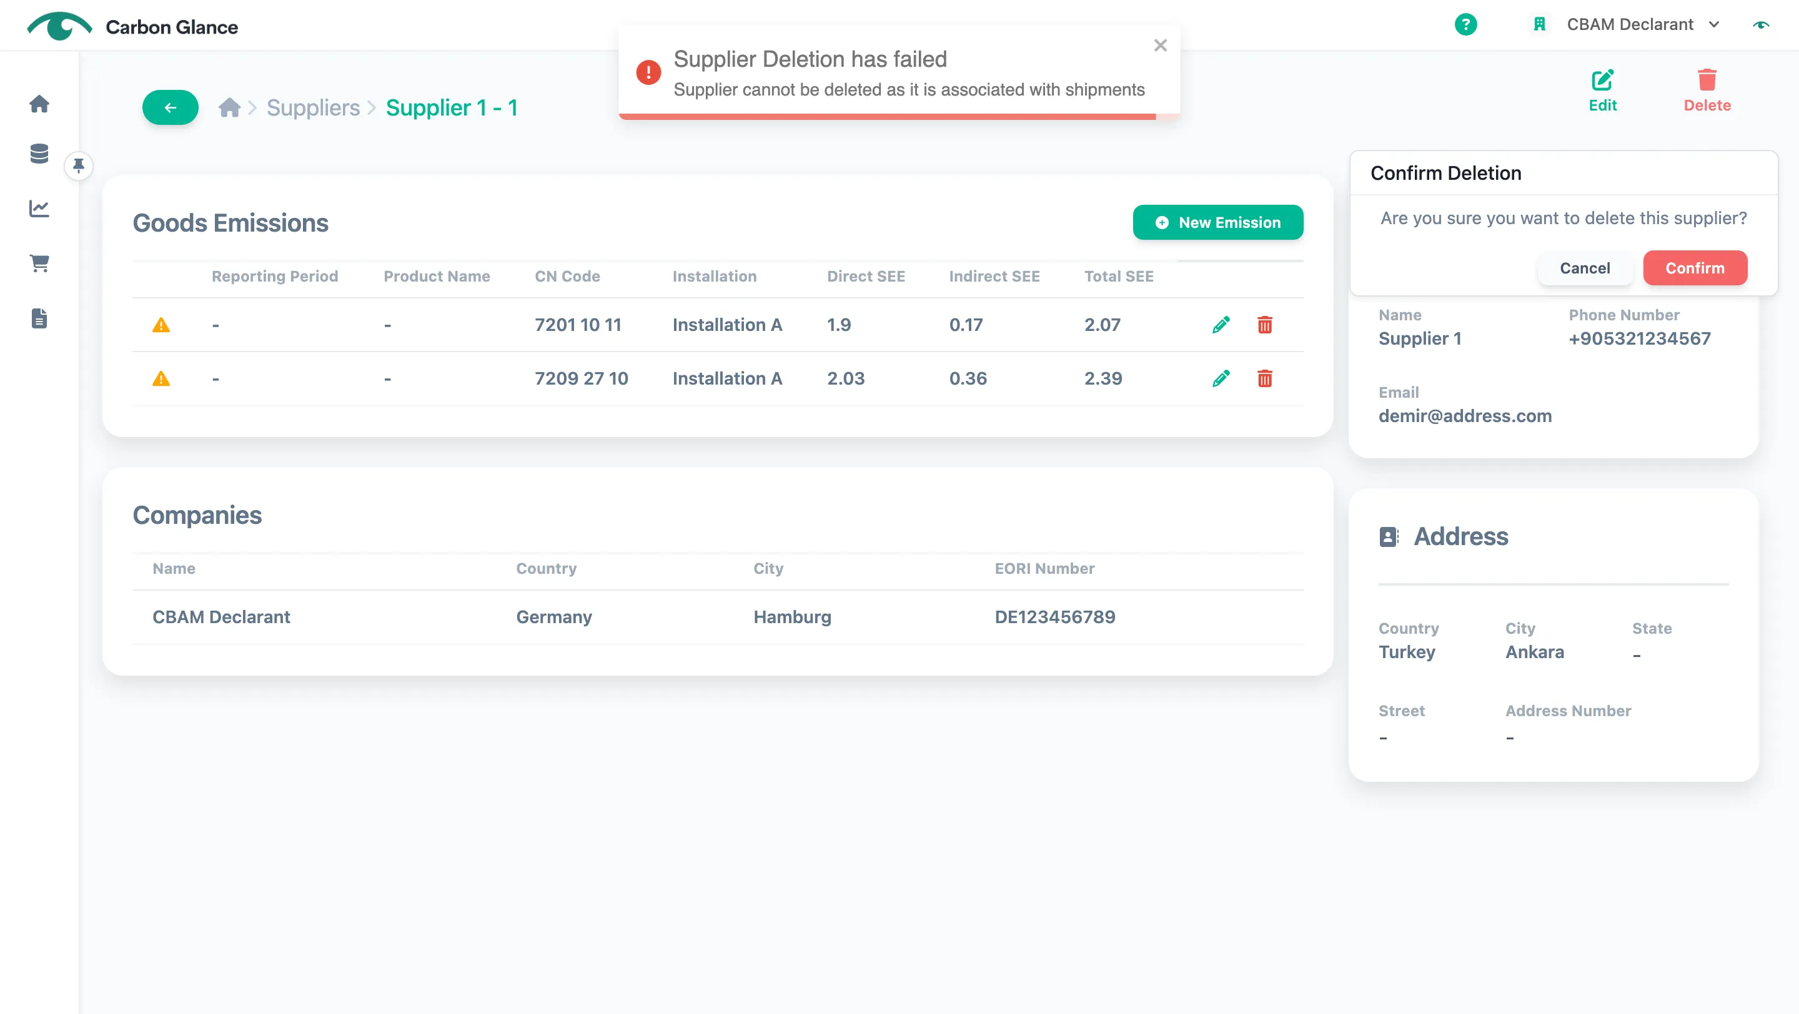
Task: Select the CN code 7209 27 10 cell
Action: (581, 379)
